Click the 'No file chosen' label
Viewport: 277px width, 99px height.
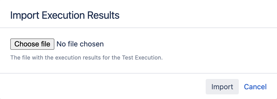80,44
